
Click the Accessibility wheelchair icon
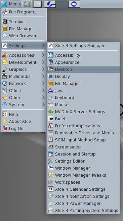pos(51,55)
